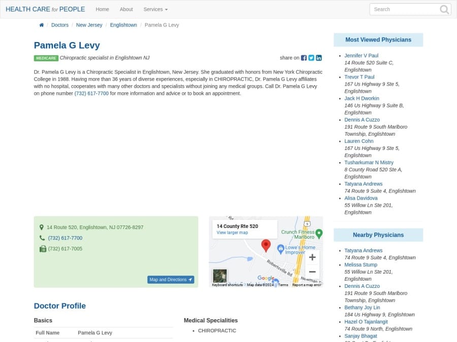Select the Home menu item

click(x=102, y=9)
